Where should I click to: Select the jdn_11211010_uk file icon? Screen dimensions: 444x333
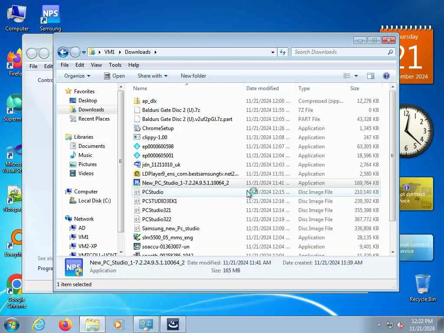pos(137,164)
